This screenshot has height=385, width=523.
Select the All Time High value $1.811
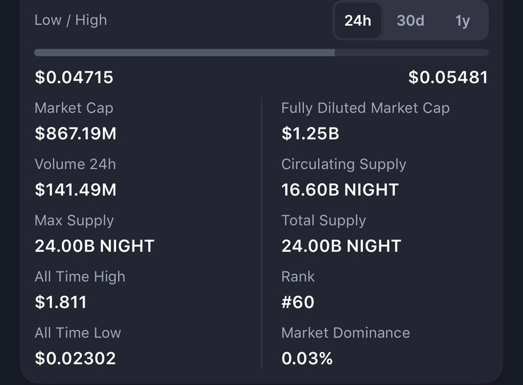pos(61,302)
